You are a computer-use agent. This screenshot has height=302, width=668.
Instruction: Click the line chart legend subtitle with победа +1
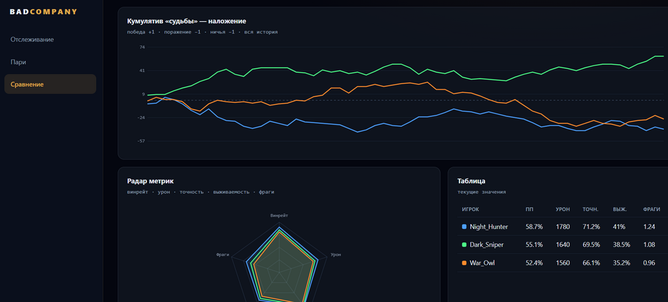[x=202, y=32]
